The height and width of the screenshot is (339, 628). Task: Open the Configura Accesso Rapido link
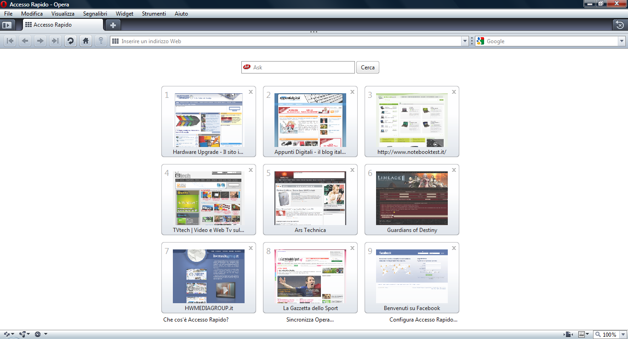pyautogui.click(x=423, y=320)
